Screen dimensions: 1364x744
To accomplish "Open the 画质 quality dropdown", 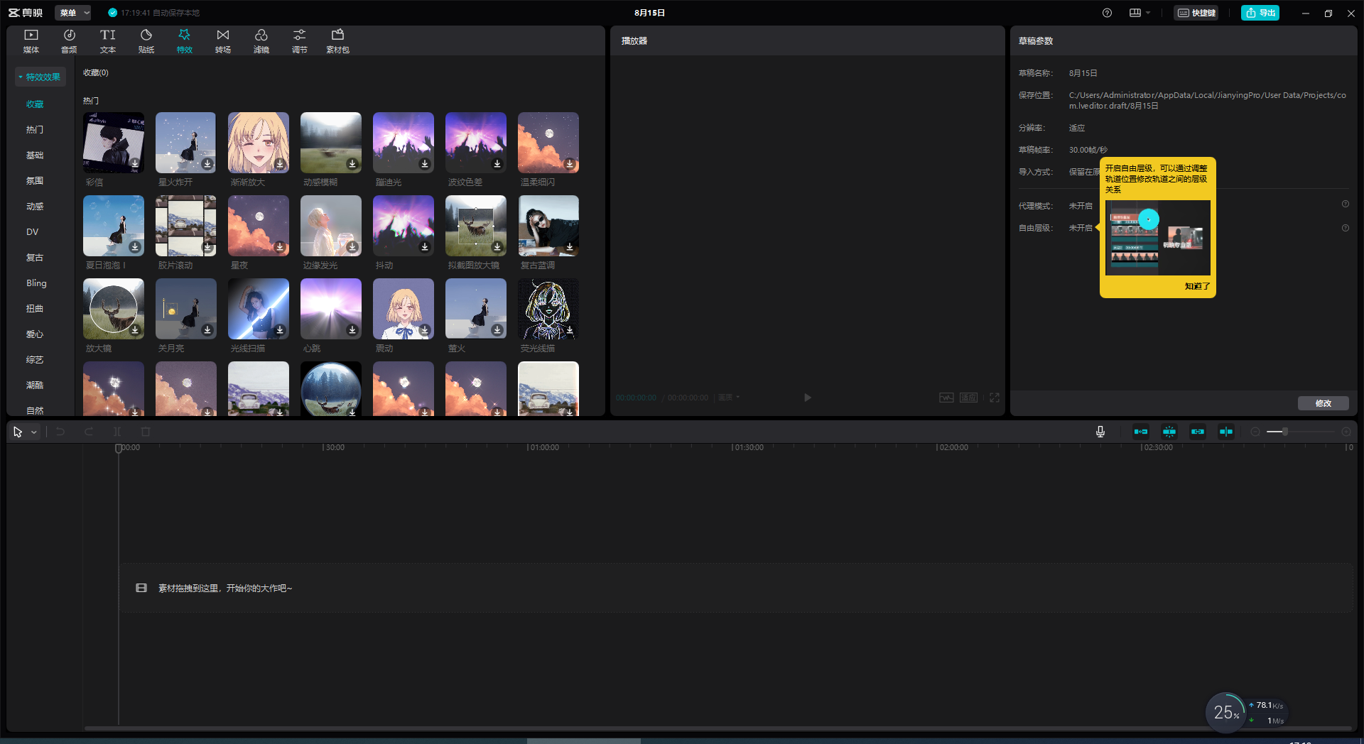I will click(729, 398).
